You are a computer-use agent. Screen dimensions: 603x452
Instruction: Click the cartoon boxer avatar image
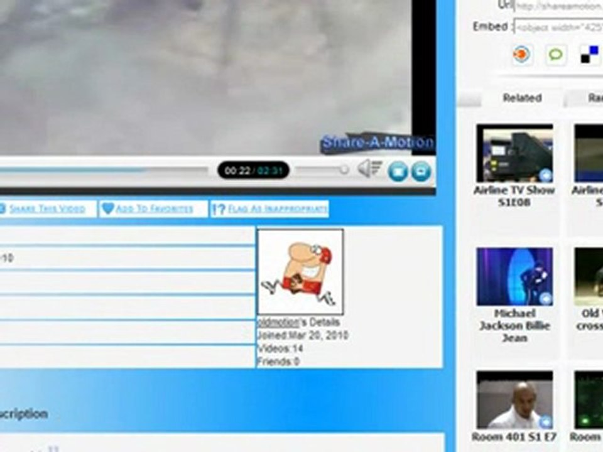300,272
